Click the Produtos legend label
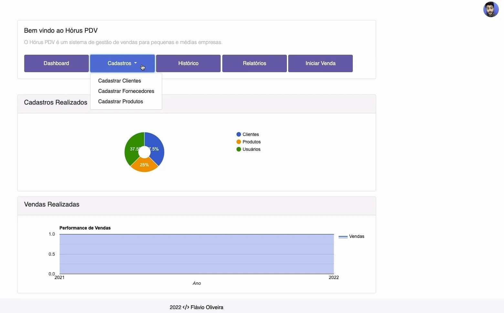 252,142
